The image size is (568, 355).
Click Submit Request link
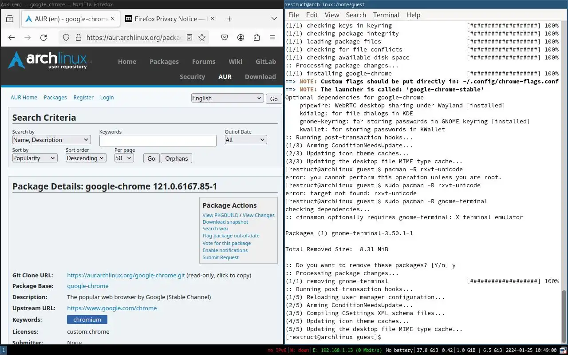pyautogui.click(x=221, y=257)
